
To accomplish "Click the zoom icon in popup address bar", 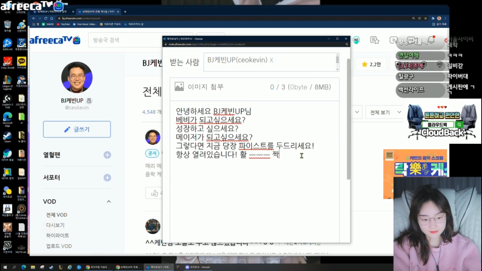I will 346,44.
